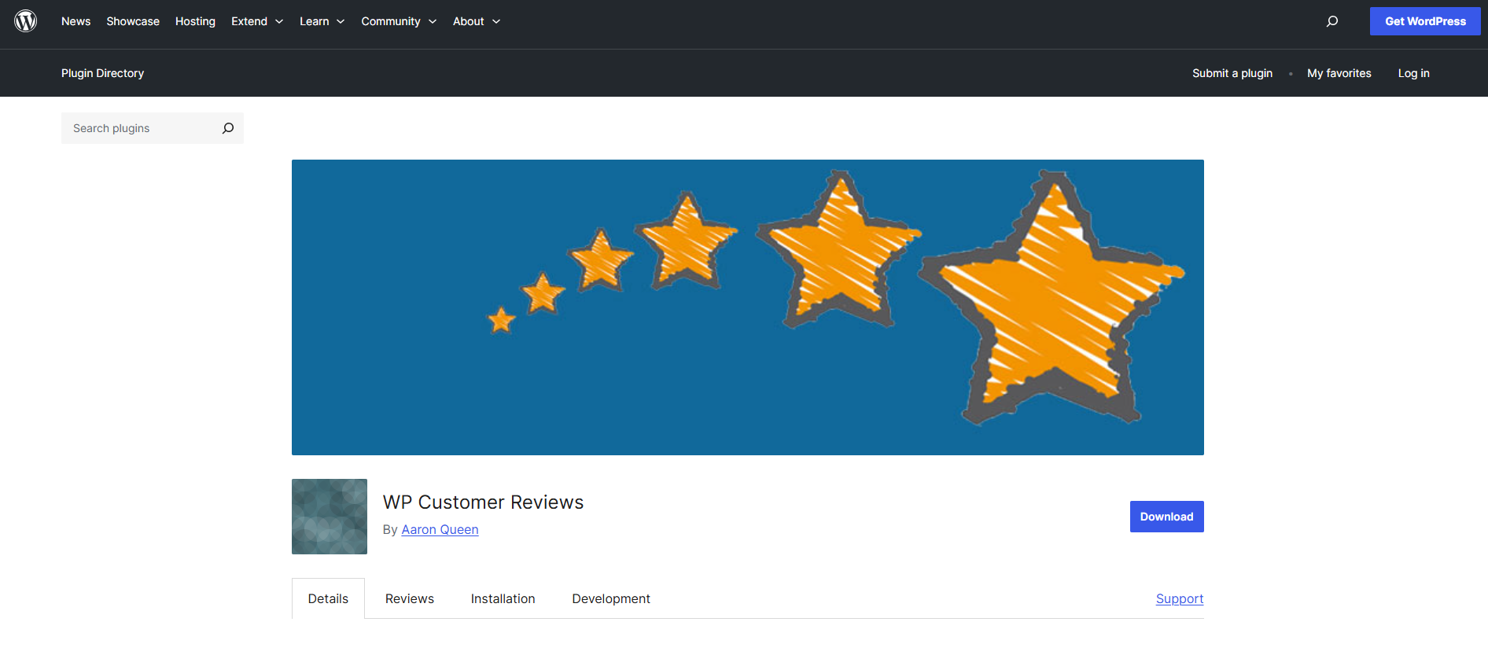1488x655 pixels.
Task: Open site search magnifier in top bar
Action: tap(1331, 21)
